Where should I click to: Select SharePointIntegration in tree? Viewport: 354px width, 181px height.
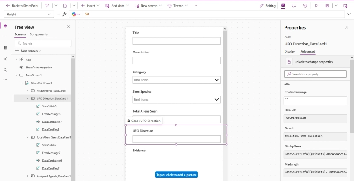coord(39,68)
